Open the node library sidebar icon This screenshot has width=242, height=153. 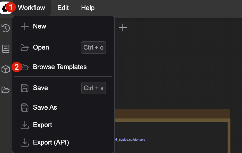6,49
